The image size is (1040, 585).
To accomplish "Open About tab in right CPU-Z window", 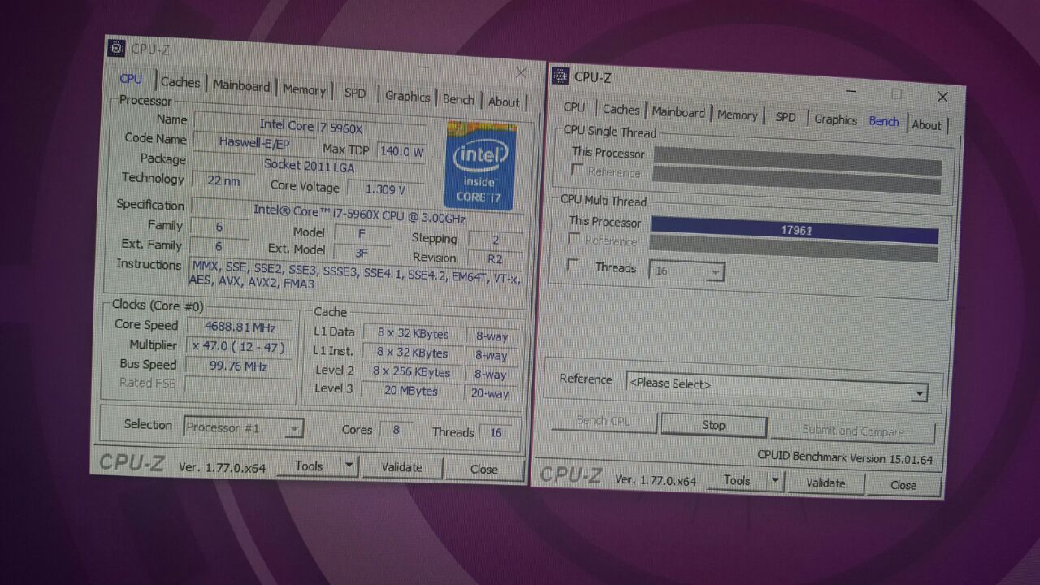I will (x=926, y=124).
